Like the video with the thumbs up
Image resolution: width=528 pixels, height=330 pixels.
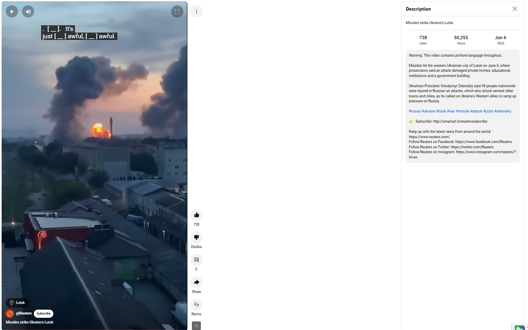click(196, 215)
